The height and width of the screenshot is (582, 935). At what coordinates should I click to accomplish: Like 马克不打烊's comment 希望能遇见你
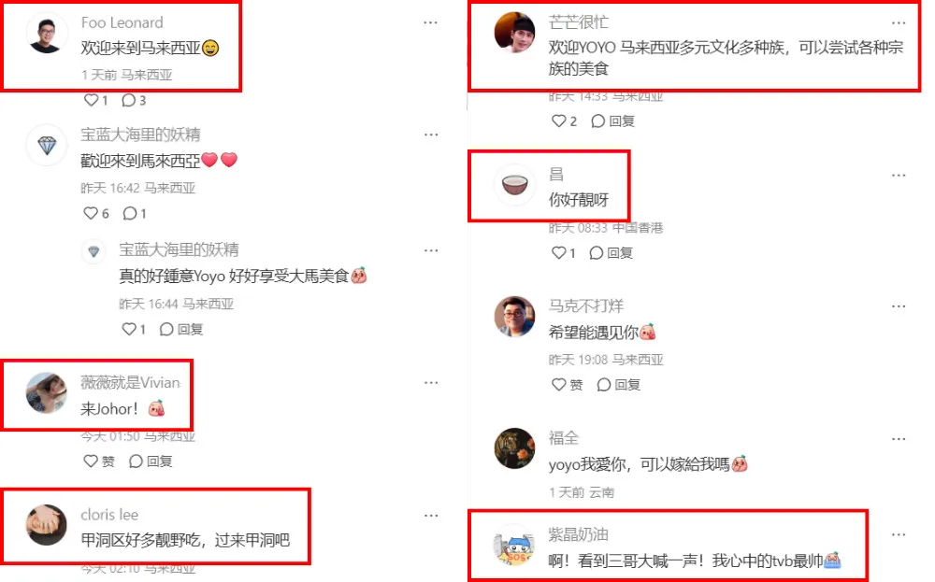pyautogui.click(x=559, y=385)
